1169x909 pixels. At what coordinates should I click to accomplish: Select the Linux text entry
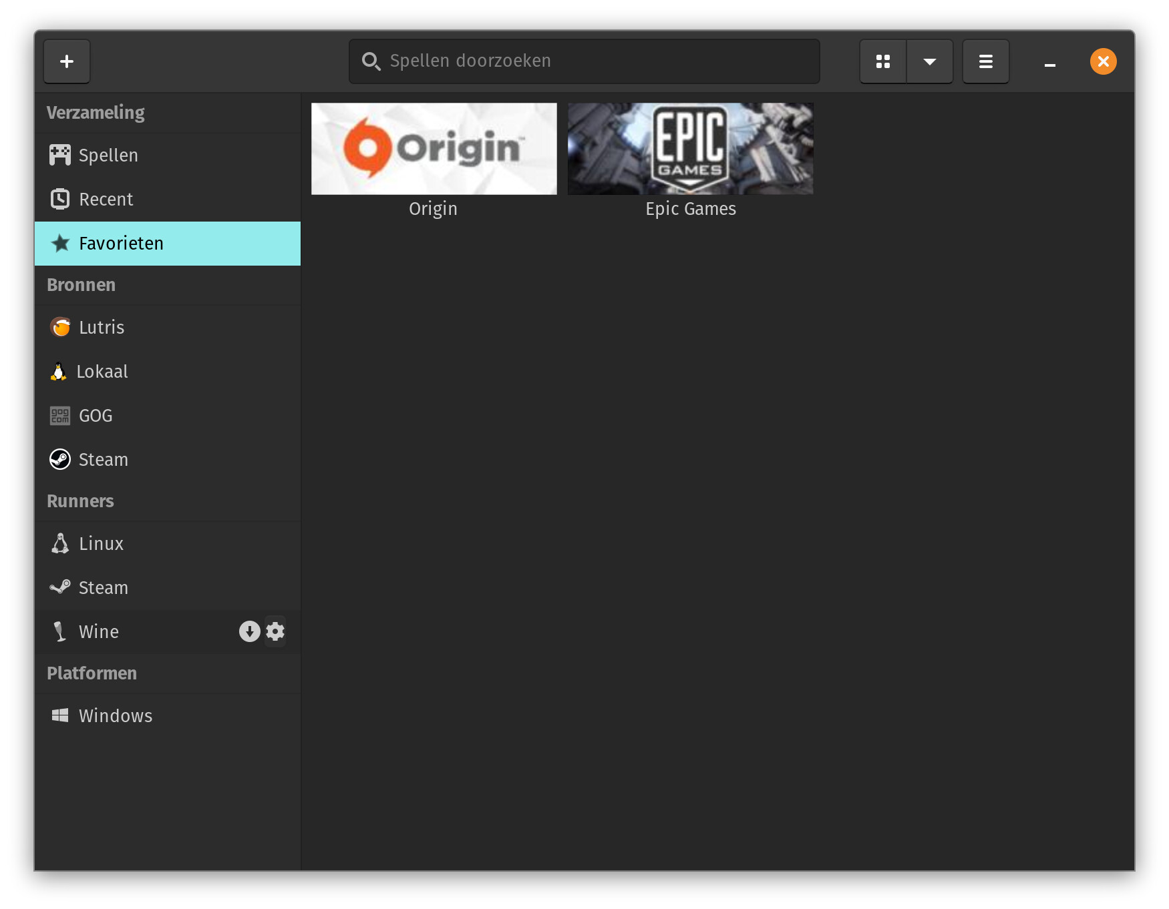pos(102,544)
